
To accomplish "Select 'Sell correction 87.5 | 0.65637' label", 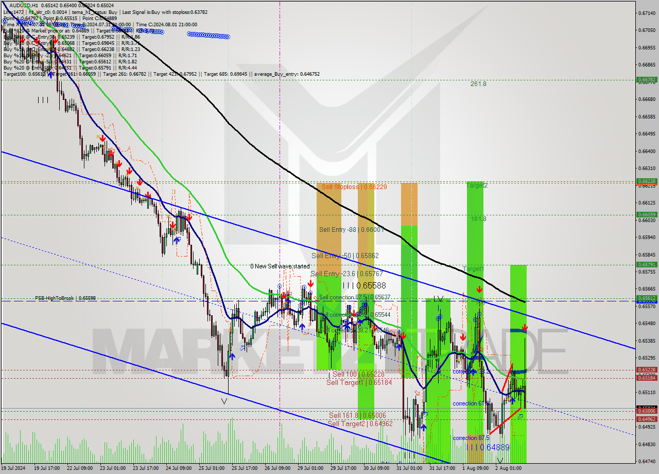I will pos(355,297).
